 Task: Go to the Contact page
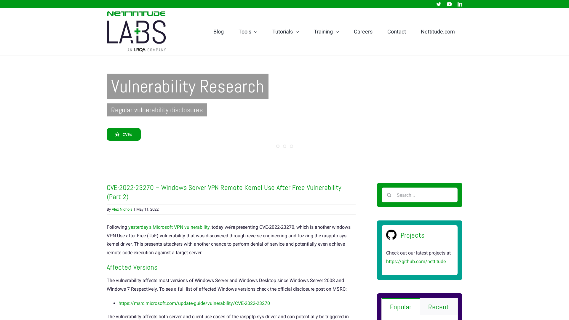tap(397, 32)
